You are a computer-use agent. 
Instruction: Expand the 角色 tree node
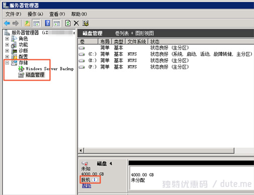(x=7, y=39)
